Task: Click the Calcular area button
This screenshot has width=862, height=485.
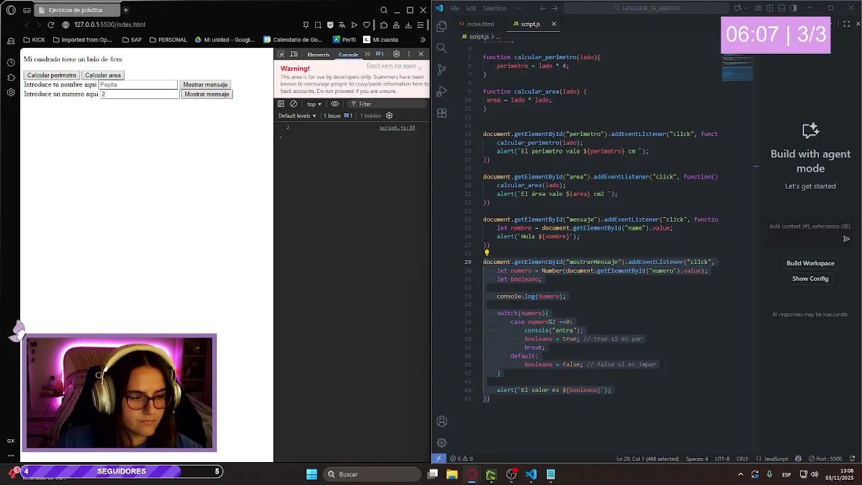Action: 103,75
